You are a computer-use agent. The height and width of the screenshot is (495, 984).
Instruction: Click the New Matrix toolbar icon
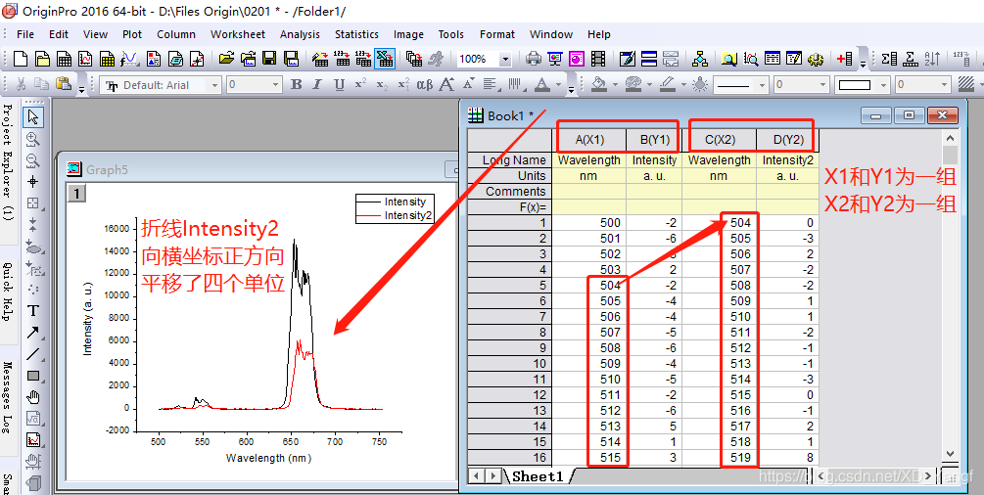(108, 59)
